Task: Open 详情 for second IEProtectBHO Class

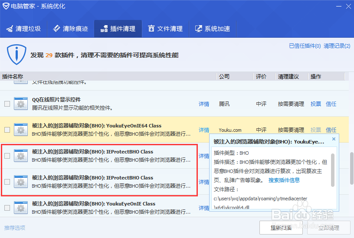Action: pyautogui.click(x=204, y=182)
